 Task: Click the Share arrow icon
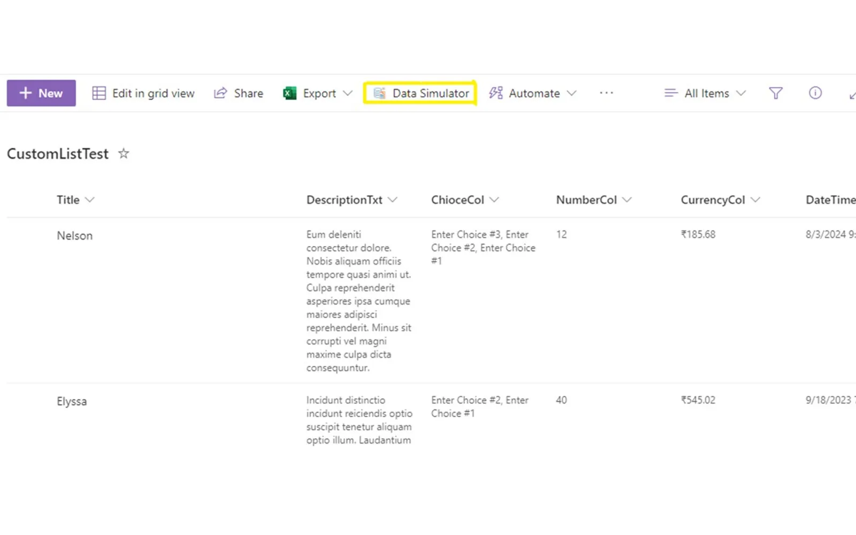coord(220,93)
